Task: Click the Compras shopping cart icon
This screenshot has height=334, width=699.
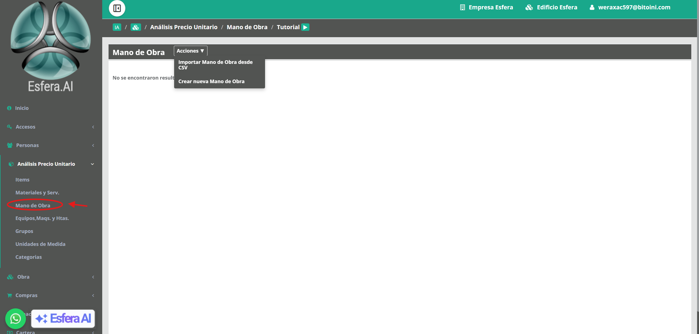Action: click(9, 295)
